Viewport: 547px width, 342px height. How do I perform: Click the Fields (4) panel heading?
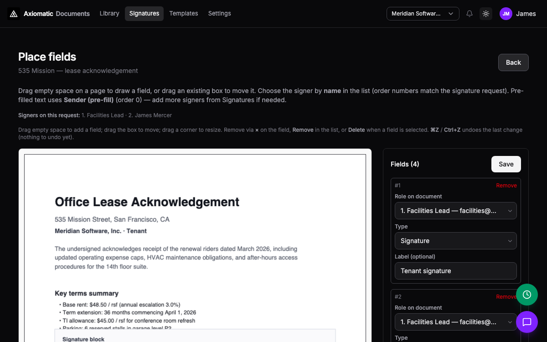405,164
